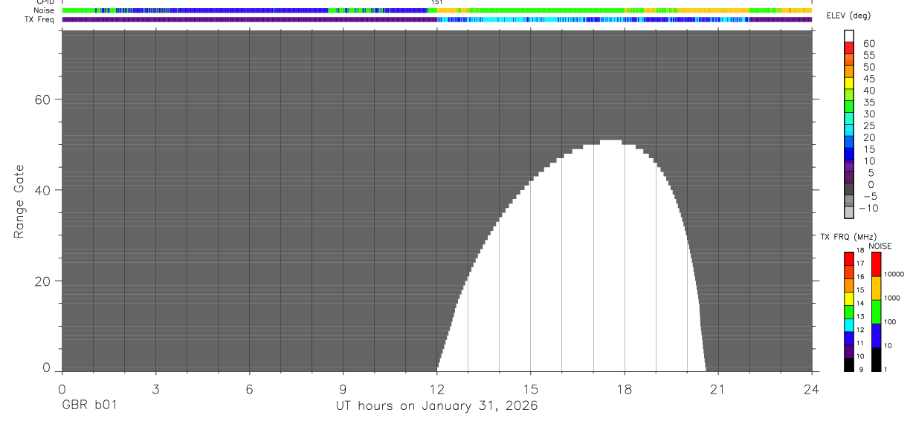The image size is (913, 421).
Task: Click the colored Noise strip above the plot
Action: [436, 10]
